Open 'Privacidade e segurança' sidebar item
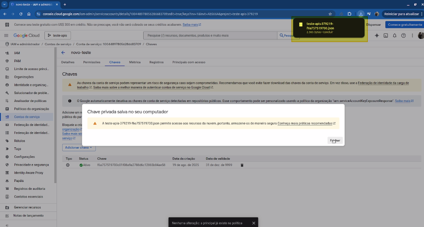 (32, 165)
